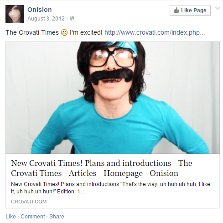223x223 pixels.
Task: Click the post text 'I'm excited!'
Action: click(x=86, y=32)
